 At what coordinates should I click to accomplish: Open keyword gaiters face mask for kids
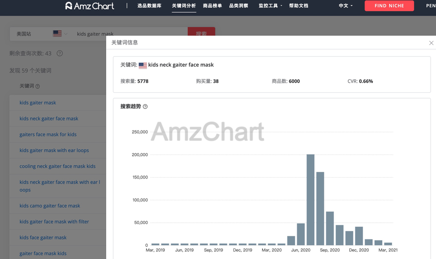[48, 134]
